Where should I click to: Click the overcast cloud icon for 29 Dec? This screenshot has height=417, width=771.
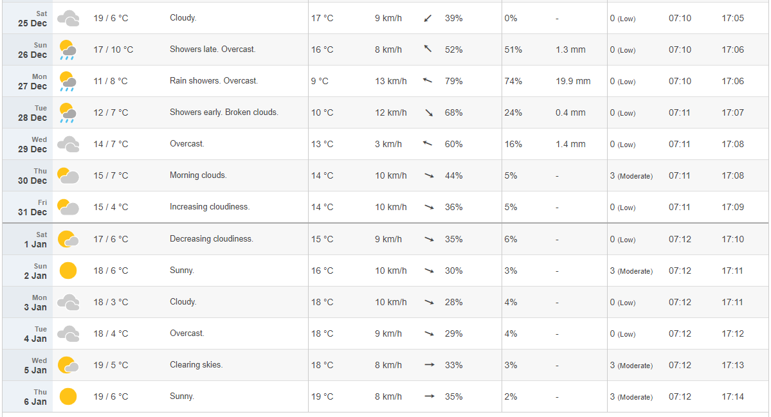(68, 144)
